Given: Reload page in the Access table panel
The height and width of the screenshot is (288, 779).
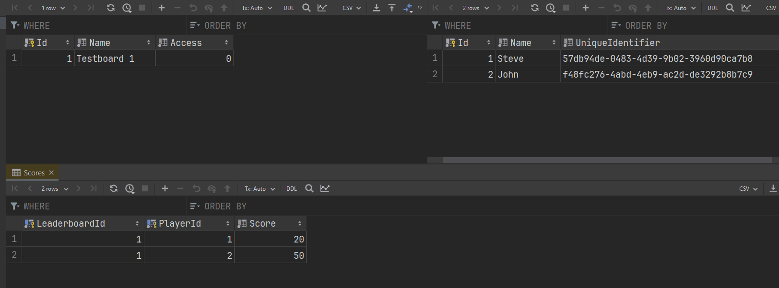Looking at the screenshot, I should click(111, 8).
